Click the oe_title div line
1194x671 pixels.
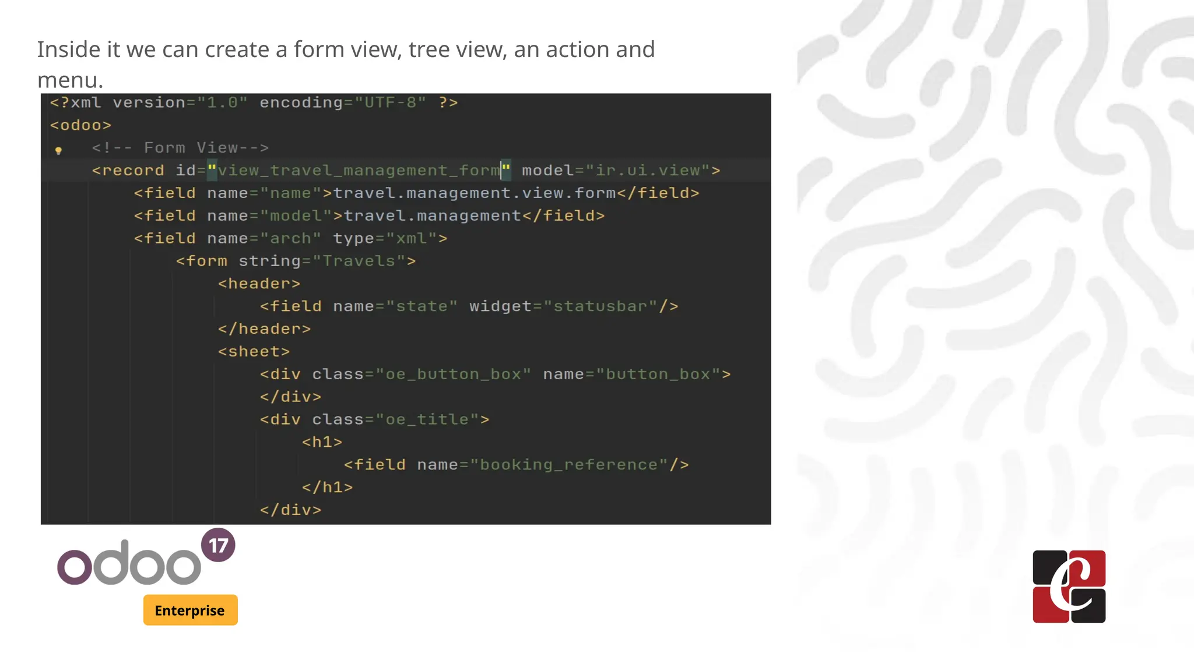[374, 419]
